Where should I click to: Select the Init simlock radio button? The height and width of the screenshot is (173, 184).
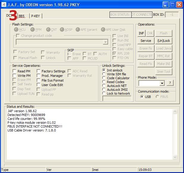pyautogui.click(x=104, y=70)
